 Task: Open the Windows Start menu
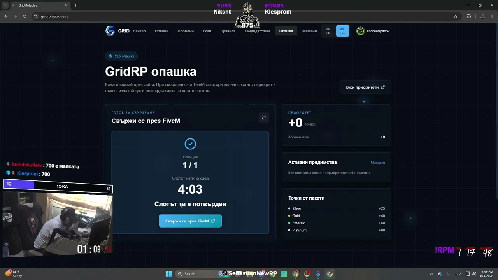pos(169,274)
